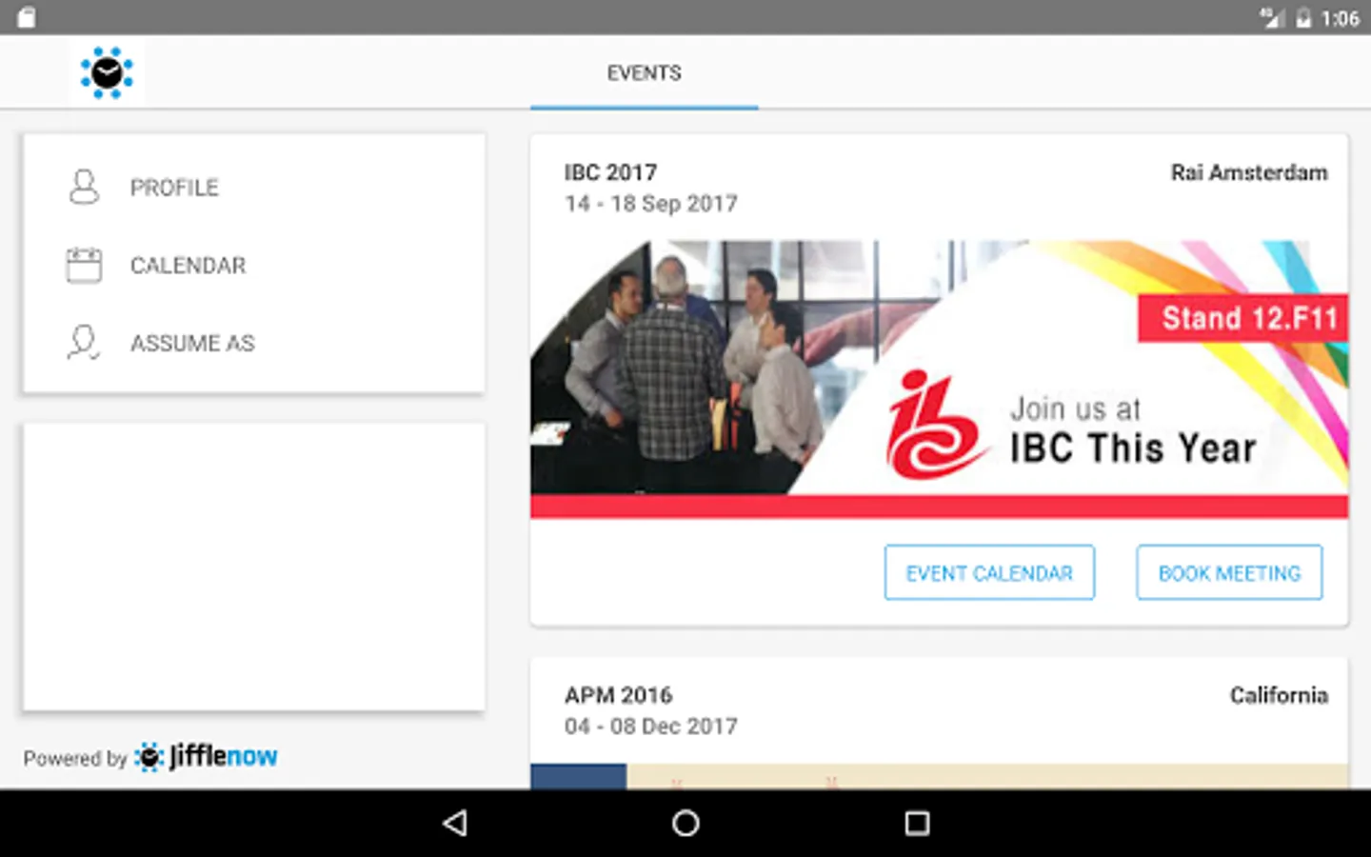The height and width of the screenshot is (857, 1371).
Task: Tap the Jifflenow clock logo in header
Action: click(x=107, y=72)
